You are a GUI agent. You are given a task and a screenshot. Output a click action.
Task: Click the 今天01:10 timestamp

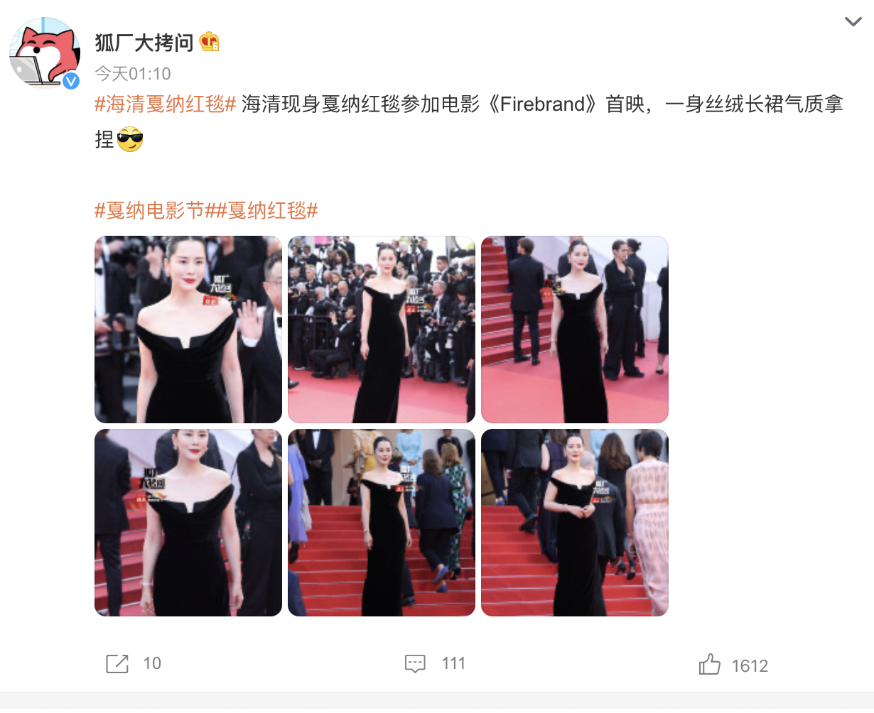pos(133,74)
